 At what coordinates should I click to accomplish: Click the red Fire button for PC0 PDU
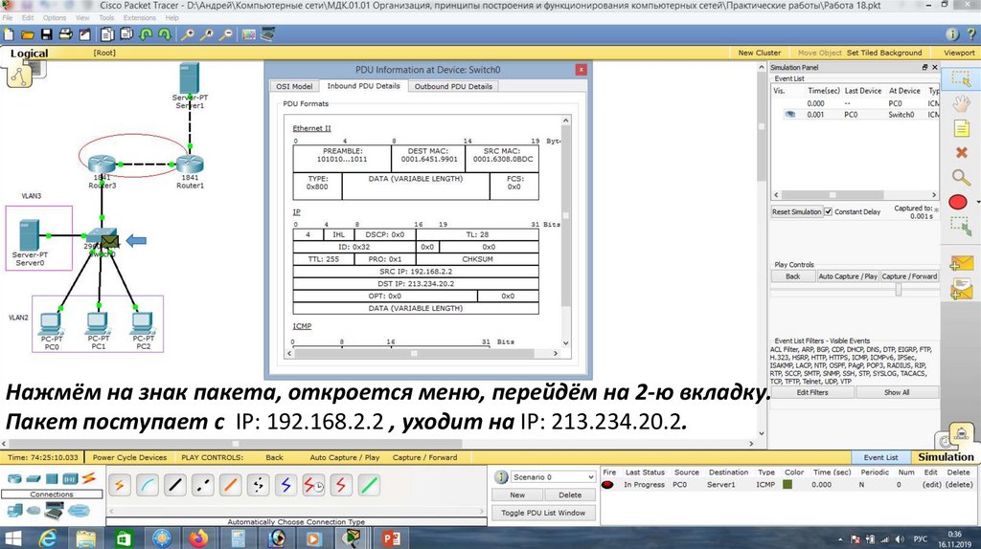pyautogui.click(x=606, y=485)
